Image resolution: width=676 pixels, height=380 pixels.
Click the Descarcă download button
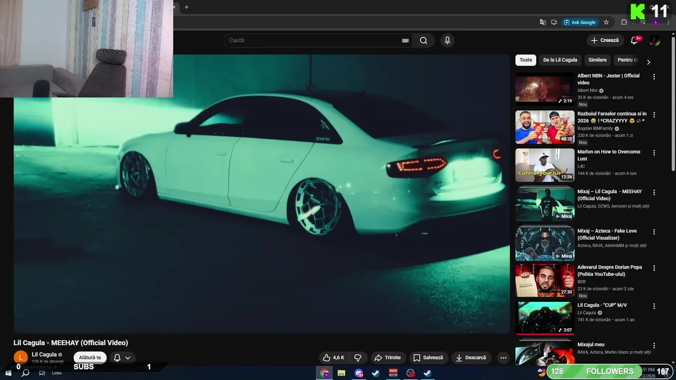(x=471, y=358)
